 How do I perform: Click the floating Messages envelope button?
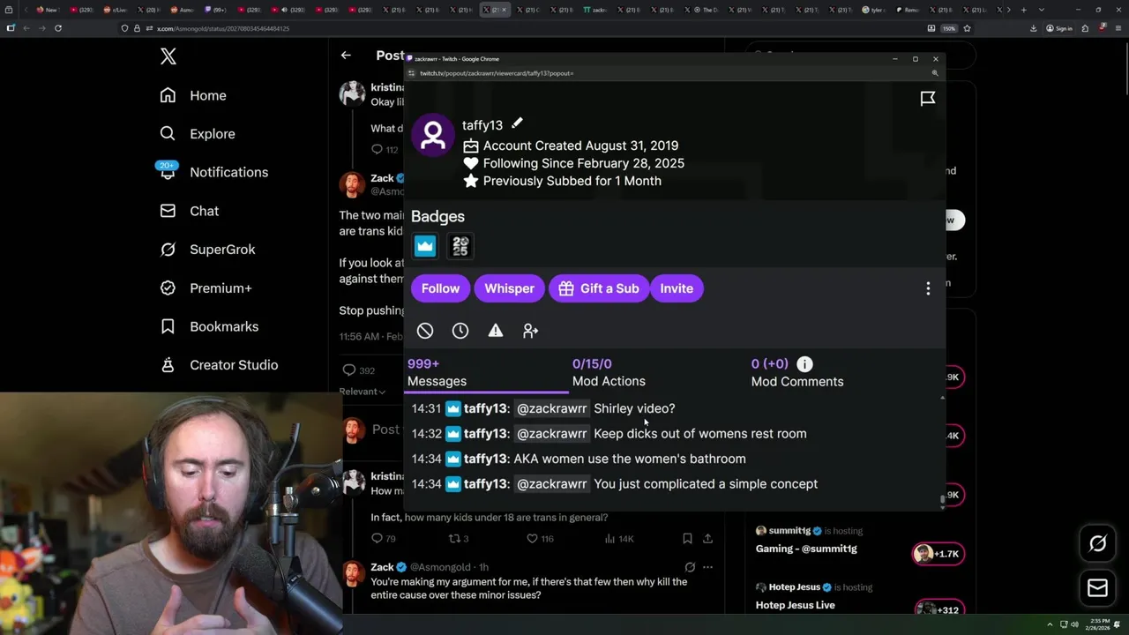(x=1098, y=588)
